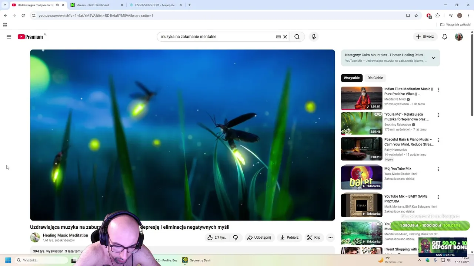Close the Kick Dashboard tab
This screenshot has width=474, height=266.
pos(122,5)
